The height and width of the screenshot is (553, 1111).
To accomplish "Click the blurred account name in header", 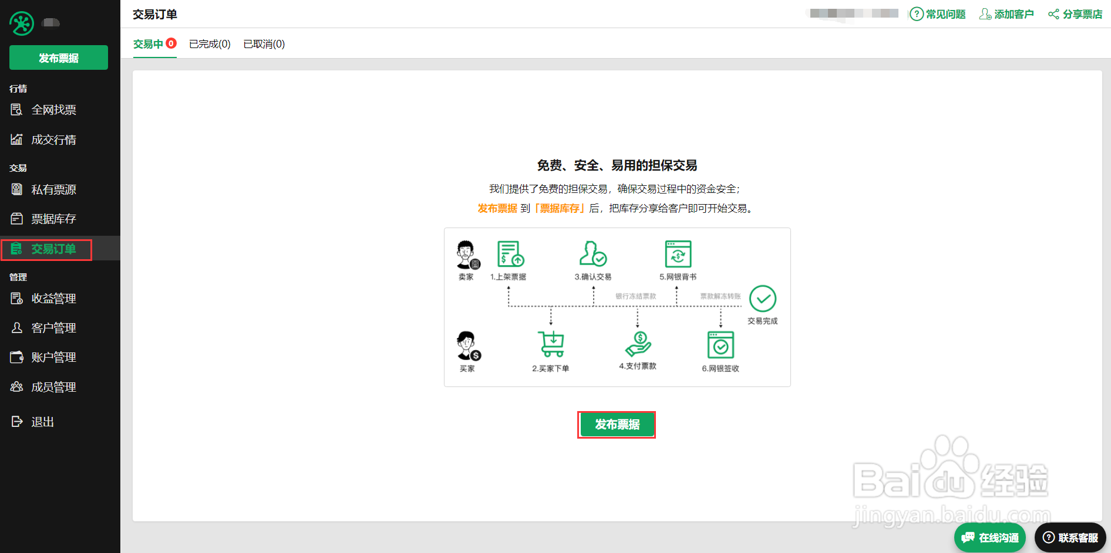I will (x=854, y=13).
